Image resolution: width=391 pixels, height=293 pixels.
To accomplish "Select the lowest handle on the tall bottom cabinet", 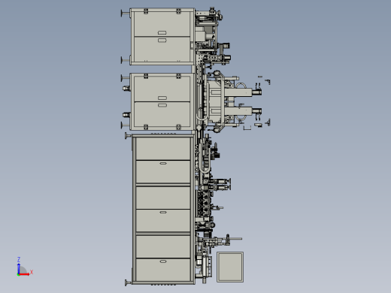I will coord(163,261).
